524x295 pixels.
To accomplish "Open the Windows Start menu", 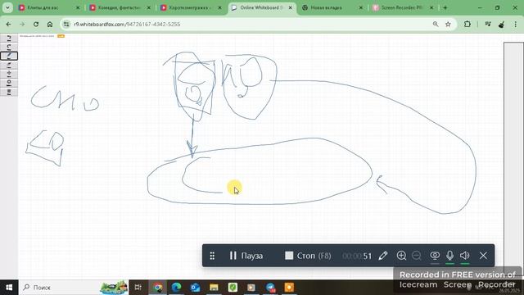I will 9,288.
